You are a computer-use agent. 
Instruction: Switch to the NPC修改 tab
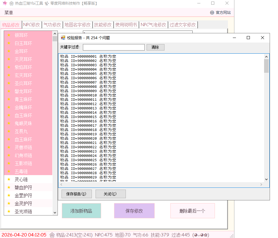(32, 25)
